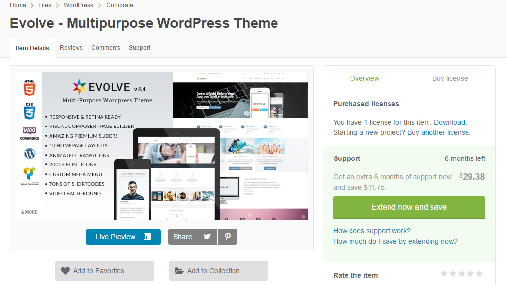Rate the item with first star
The width and height of the screenshot is (507, 285).
click(444, 273)
